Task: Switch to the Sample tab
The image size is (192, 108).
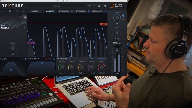Action: click(x=35, y=11)
